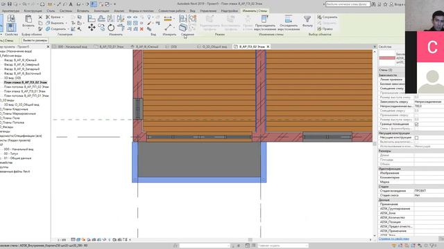Screen dimensions: 444x249
Task: Select the Trim/Extend to Corner tool
Action: [x=121, y=28]
